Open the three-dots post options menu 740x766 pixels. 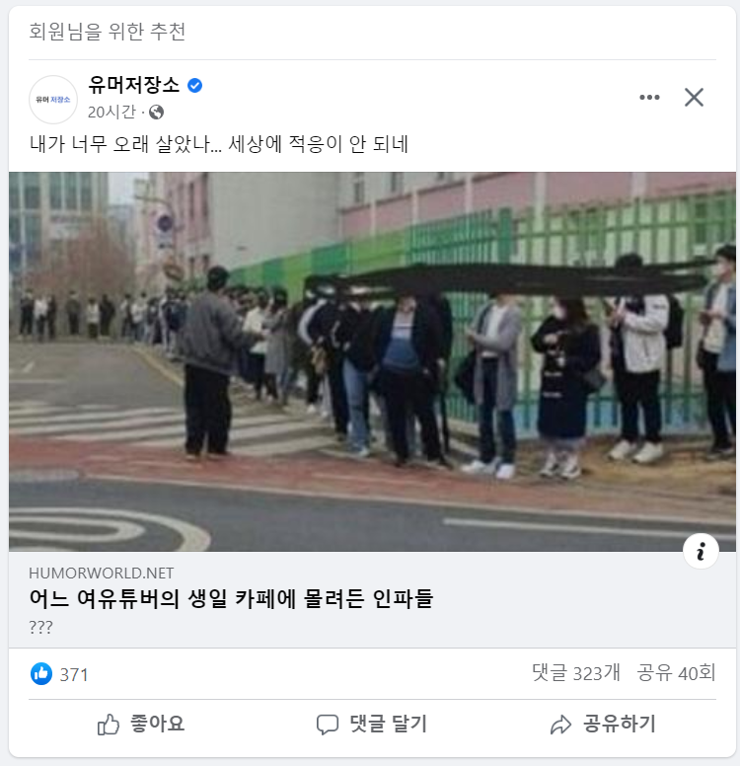649,97
